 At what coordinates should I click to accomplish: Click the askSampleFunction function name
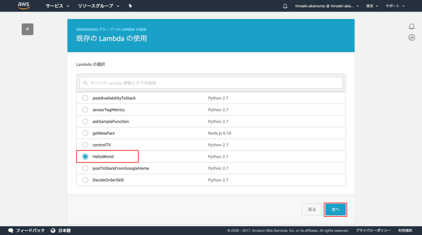tap(110, 121)
